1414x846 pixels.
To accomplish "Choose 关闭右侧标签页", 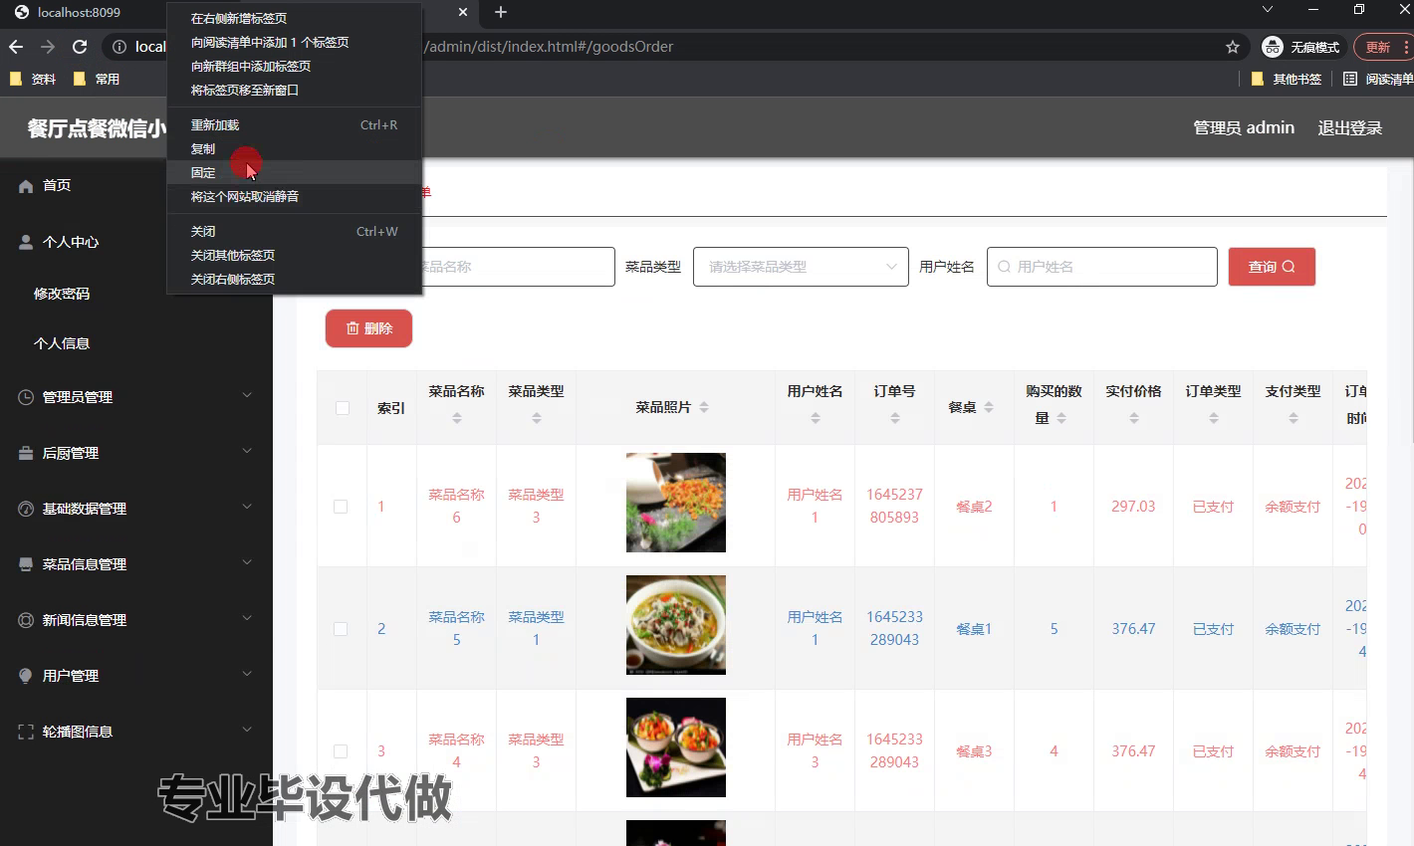I will (295, 280).
